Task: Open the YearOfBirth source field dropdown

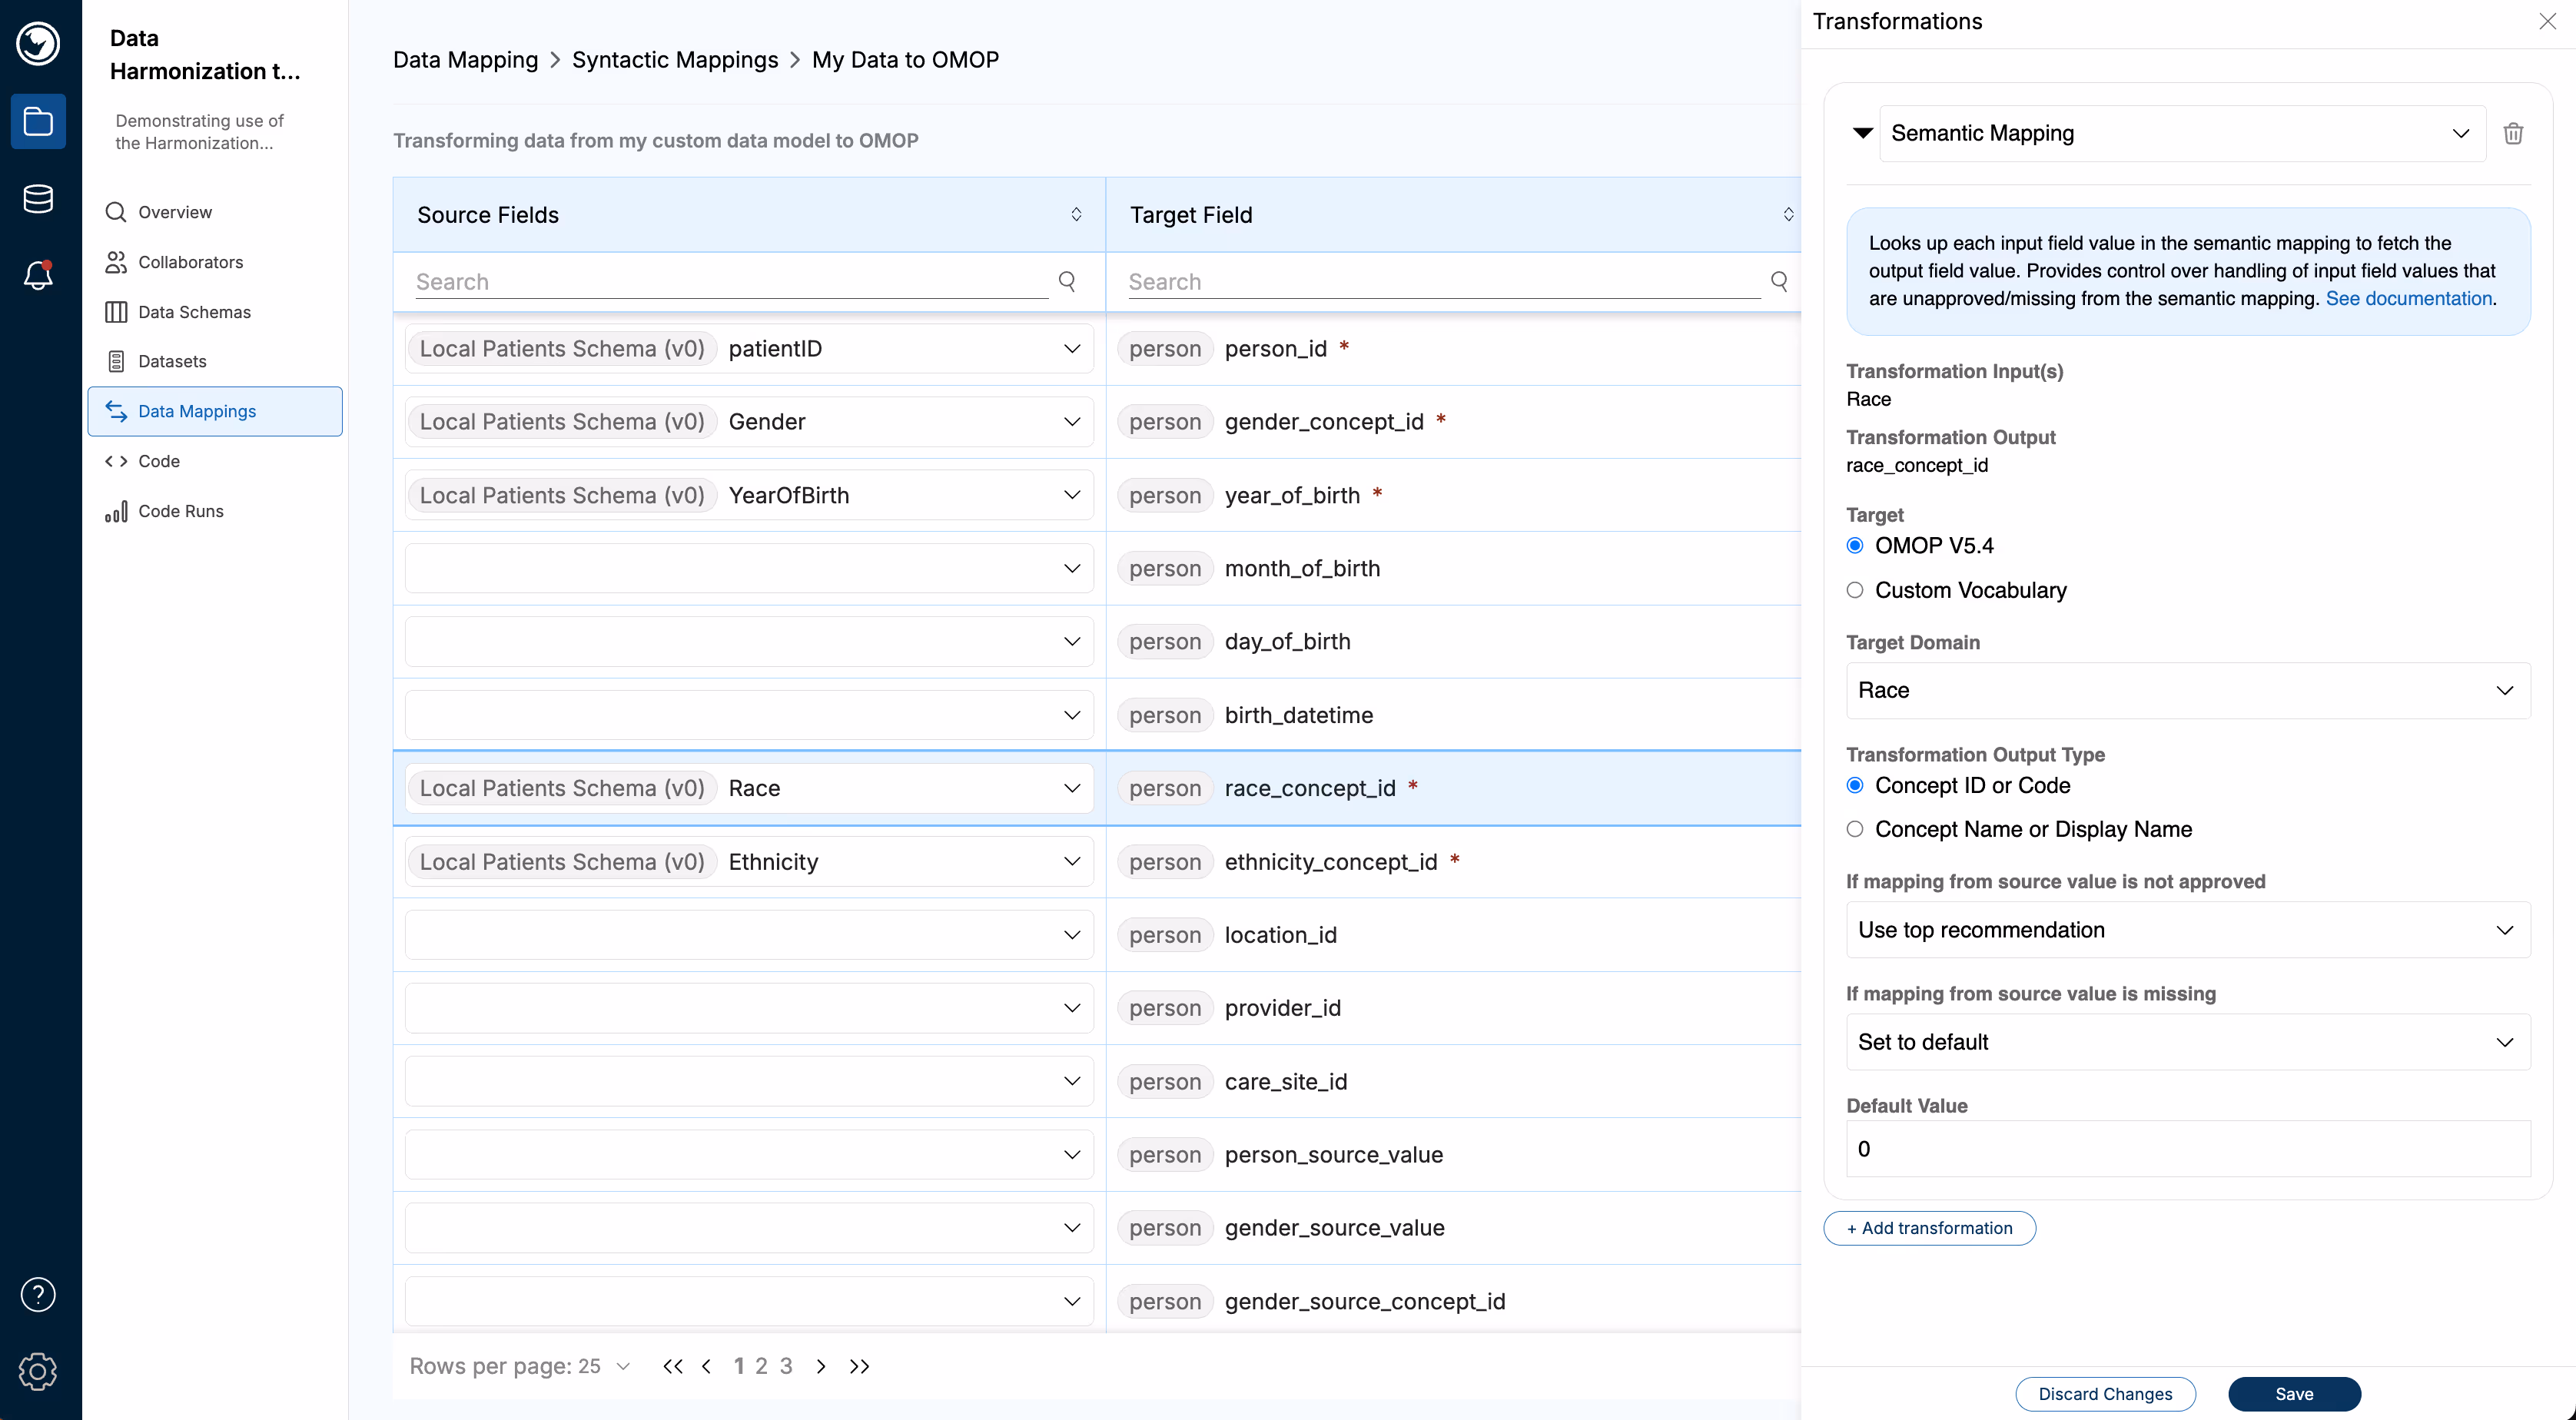Action: click(749, 495)
